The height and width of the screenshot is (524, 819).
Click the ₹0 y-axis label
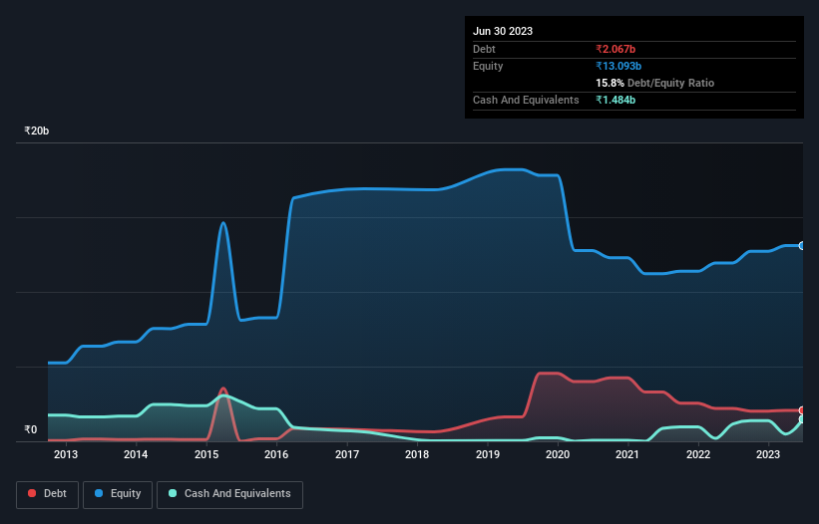point(31,429)
